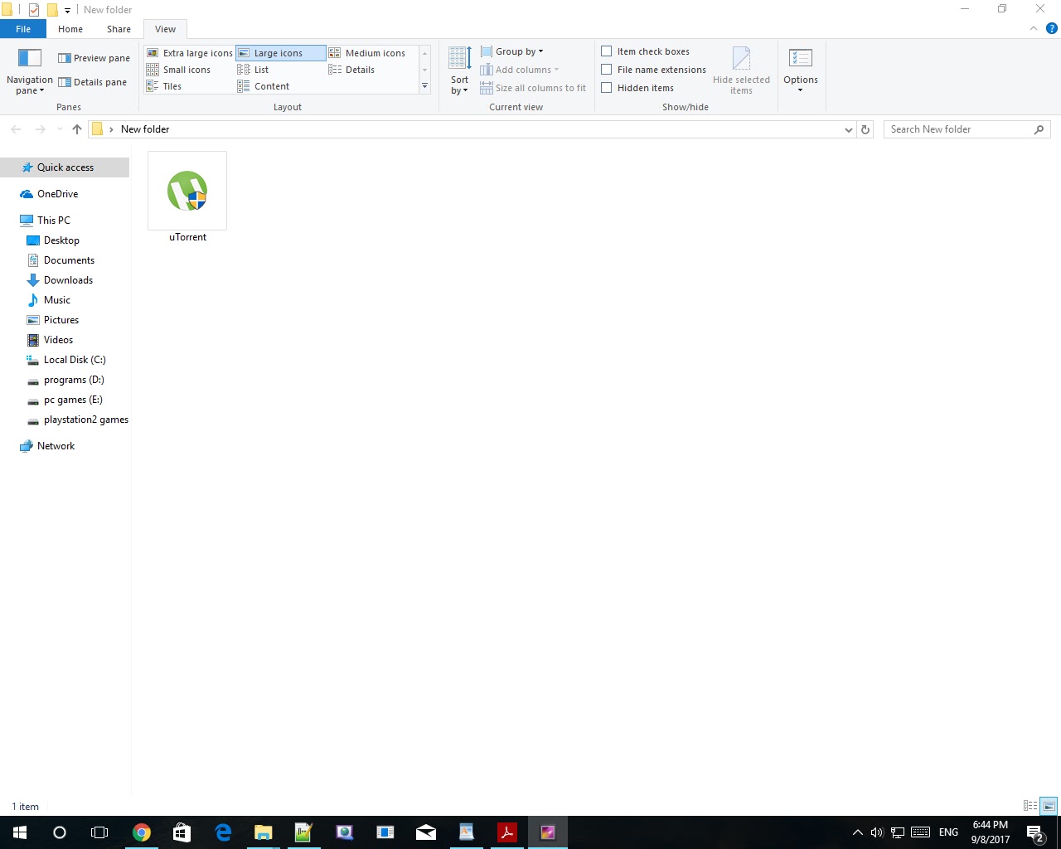Open the Windows Start menu
The image size is (1061, 849).
pyautogui.click(x=20, y=832)
